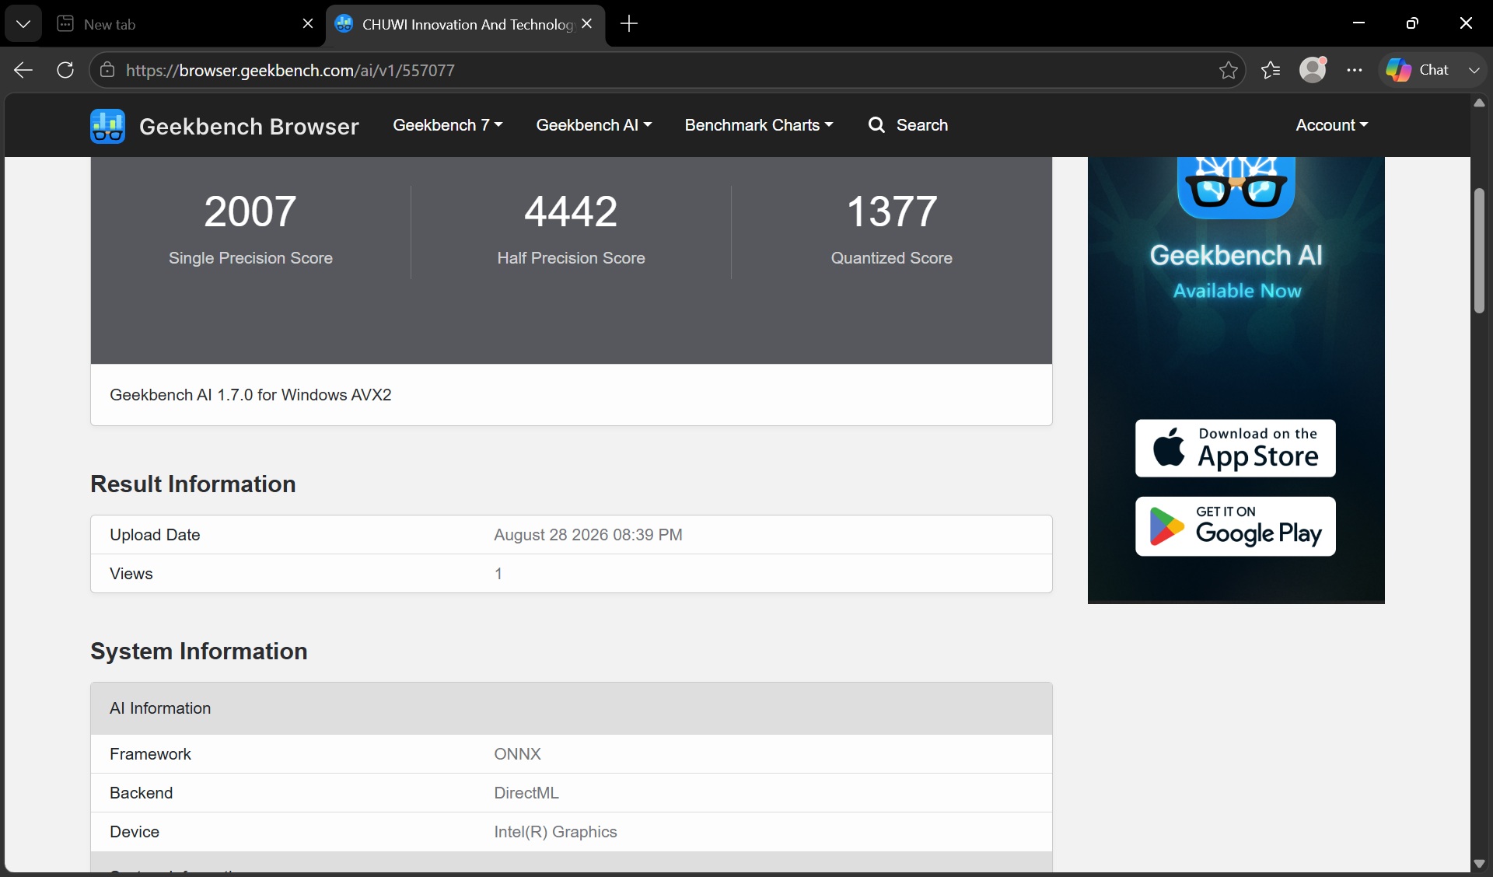
Task: Expand the Benchmark Charts menu
Action: click(x=759, y=125)
